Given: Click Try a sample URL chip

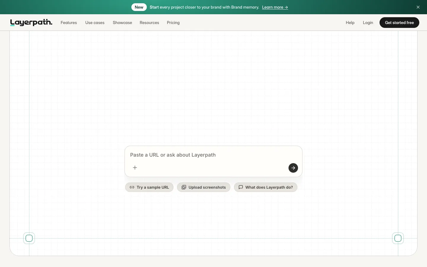Looking at the screenshot, I should (x=149, y=187).
